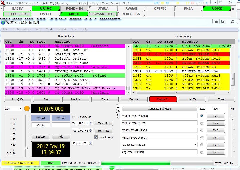
Task: Click the 14.076 000 frequency display
Action: click(x=51, y=108)
